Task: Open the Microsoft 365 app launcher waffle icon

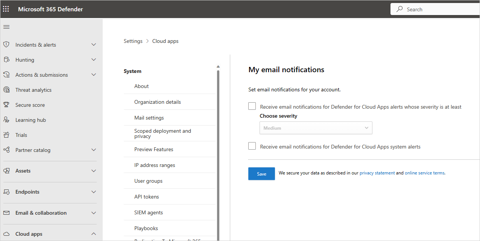Action: tap(6, 8)
